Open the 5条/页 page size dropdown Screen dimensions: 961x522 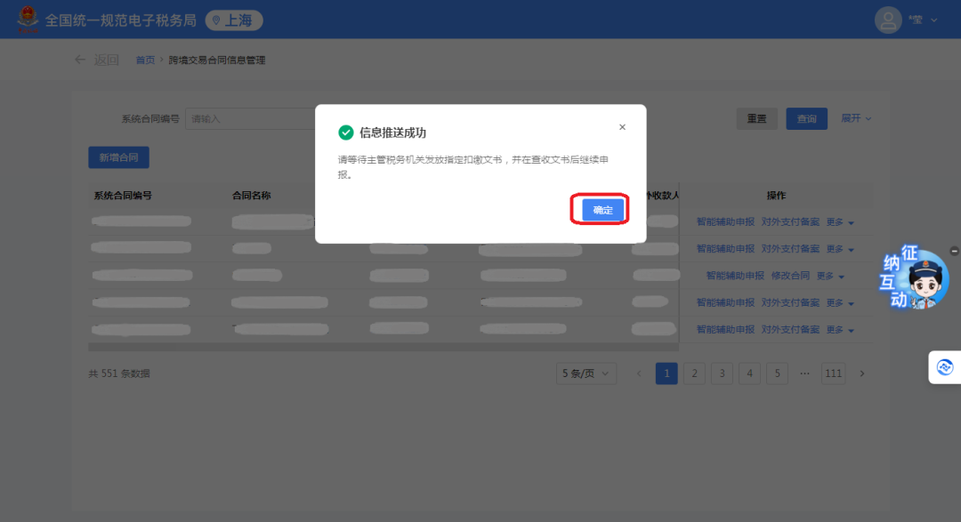click(x=586, y=373)
